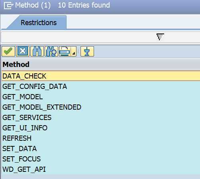Screen dimensions: 200x179
Task: Select the GET_MODEL entry
Action: pyautogui.click(x=101, y=97)
